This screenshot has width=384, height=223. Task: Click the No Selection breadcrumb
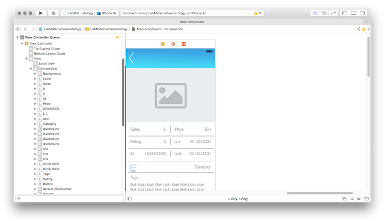pyautogui.click(x=174, y=29)
